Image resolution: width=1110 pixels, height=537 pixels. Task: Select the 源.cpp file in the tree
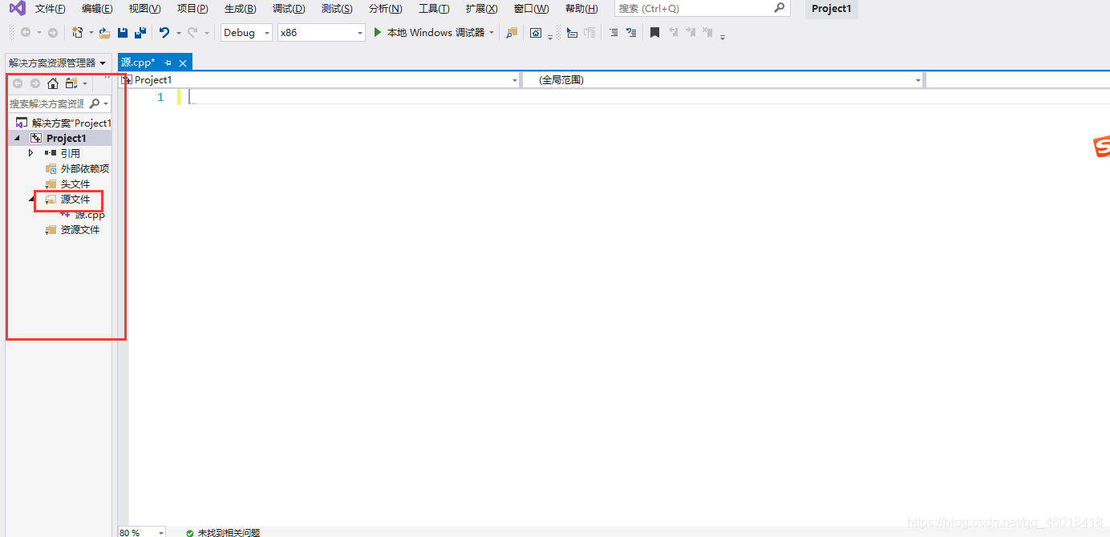pyautogui.click(x=90, y=215)
